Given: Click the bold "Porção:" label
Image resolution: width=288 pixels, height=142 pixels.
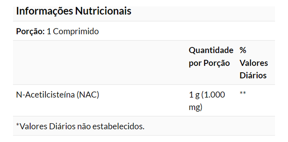Looking at the screenshot, I should [30, 31].
